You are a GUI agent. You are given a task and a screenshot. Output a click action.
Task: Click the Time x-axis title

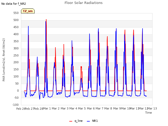(149, 113)
